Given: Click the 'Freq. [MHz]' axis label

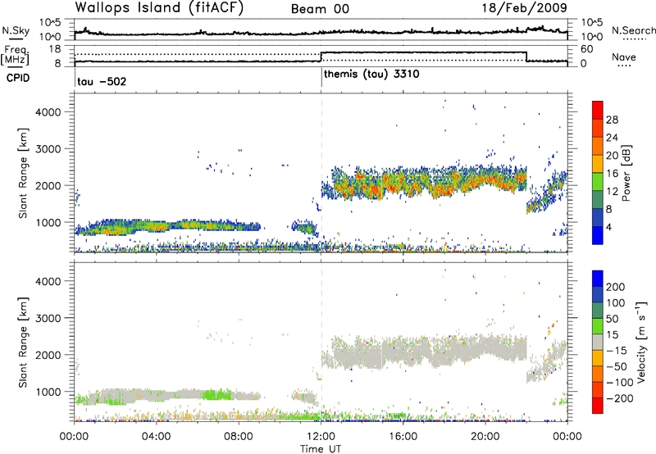Looking at the screenshot, I should coord(16,56).
